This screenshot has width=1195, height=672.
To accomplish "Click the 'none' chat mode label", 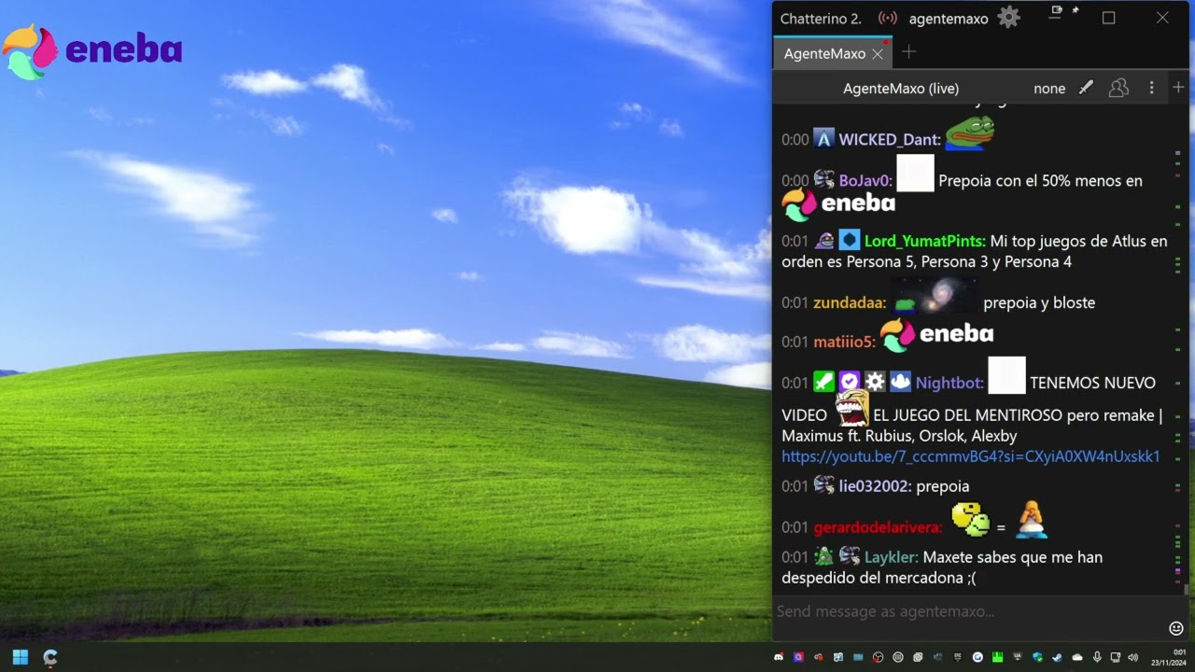I will pyautogui.click(x=1049, y=89).
